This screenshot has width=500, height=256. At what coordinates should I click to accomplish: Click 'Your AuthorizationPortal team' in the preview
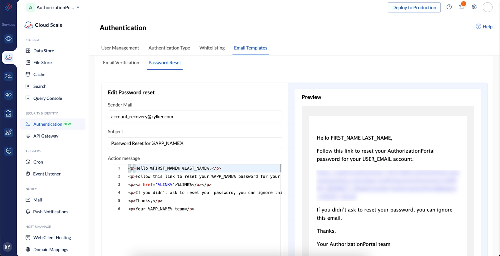click(x=353, y=244)
